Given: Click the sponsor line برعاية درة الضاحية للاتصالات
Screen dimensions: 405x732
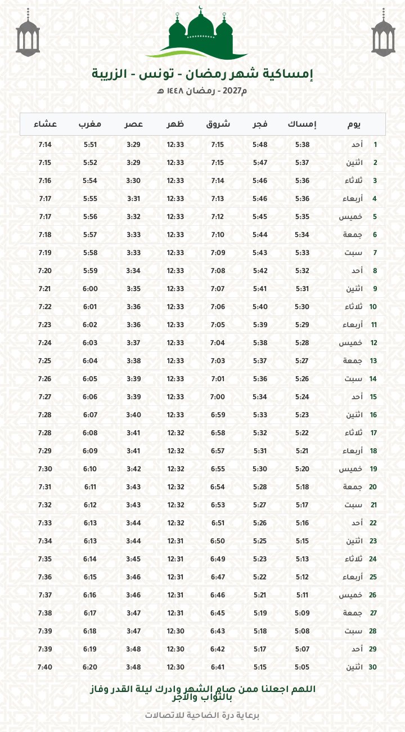Looking at the screenshot, I should point(202,716).
